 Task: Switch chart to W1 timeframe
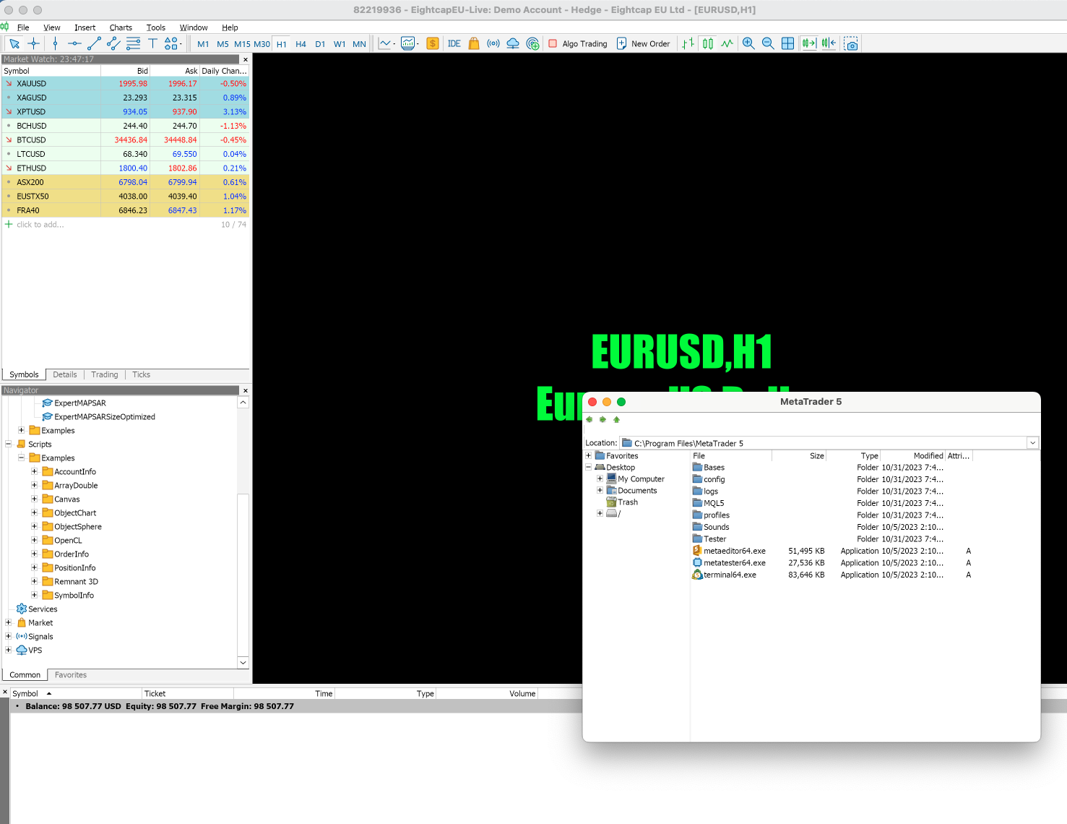340,44
